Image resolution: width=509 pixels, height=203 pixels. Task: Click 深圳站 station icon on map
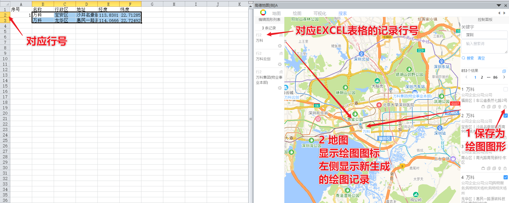[x=439, y=128]
